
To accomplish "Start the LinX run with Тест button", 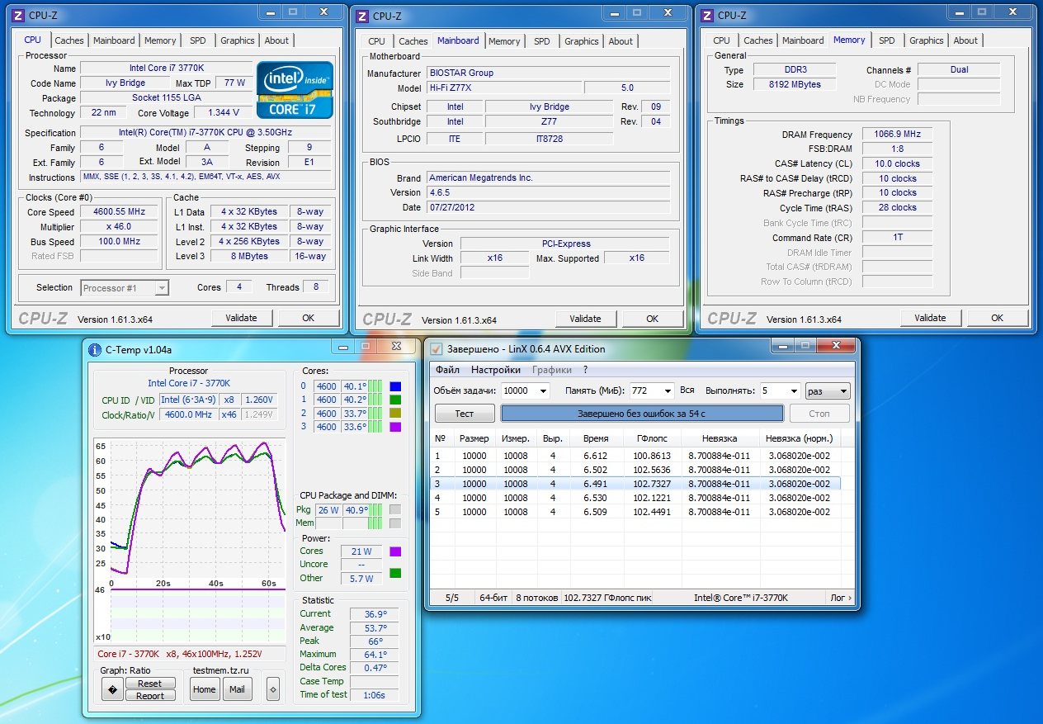I will (465, 413).
